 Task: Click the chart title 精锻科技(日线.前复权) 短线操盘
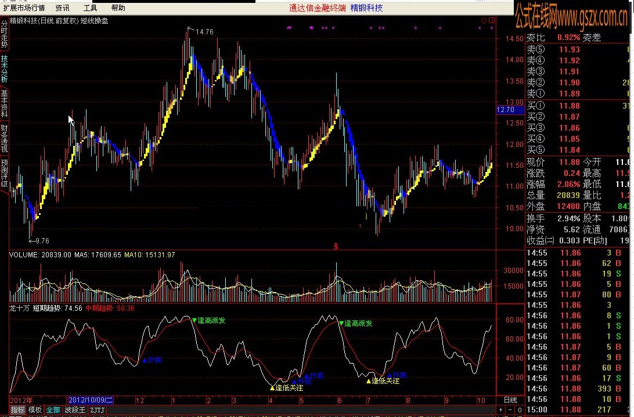click(59, 21)
